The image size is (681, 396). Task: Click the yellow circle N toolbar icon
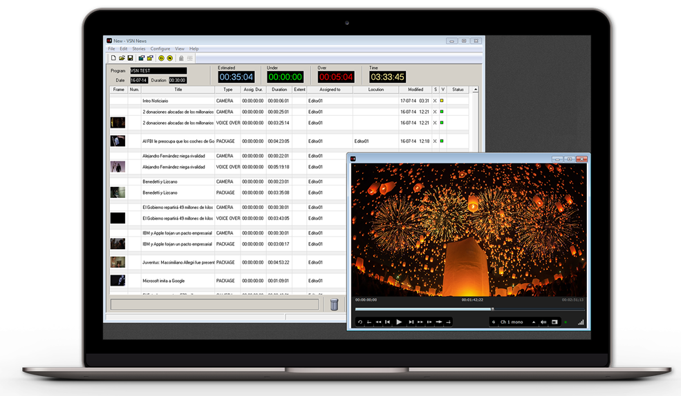coord(170,58)
